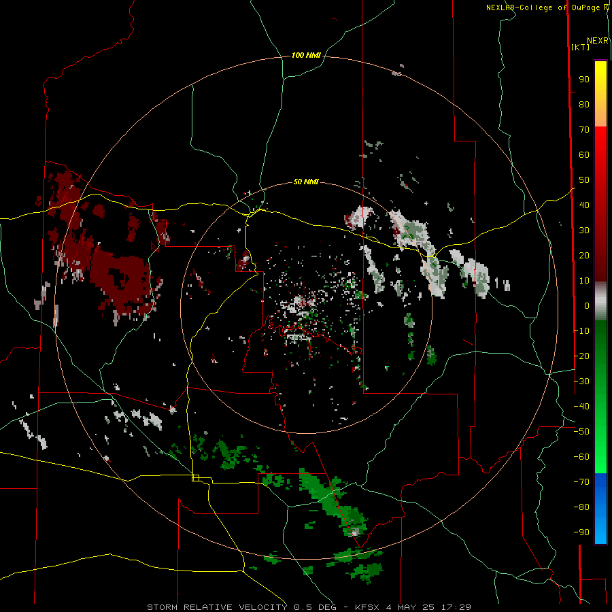Click the positive "20" label on velocity scale
The image size is (612, 612).
click(584, 256)
